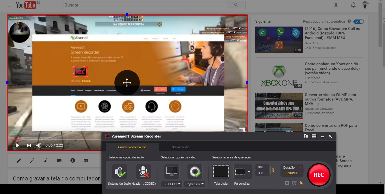Open the scheduled recording alarm clock
Image resolution: width=385 pixels, height=194 pixels.
tap(294, 183)
